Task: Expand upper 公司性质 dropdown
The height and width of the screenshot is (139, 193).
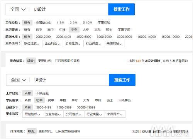Action: click(73, 44)
